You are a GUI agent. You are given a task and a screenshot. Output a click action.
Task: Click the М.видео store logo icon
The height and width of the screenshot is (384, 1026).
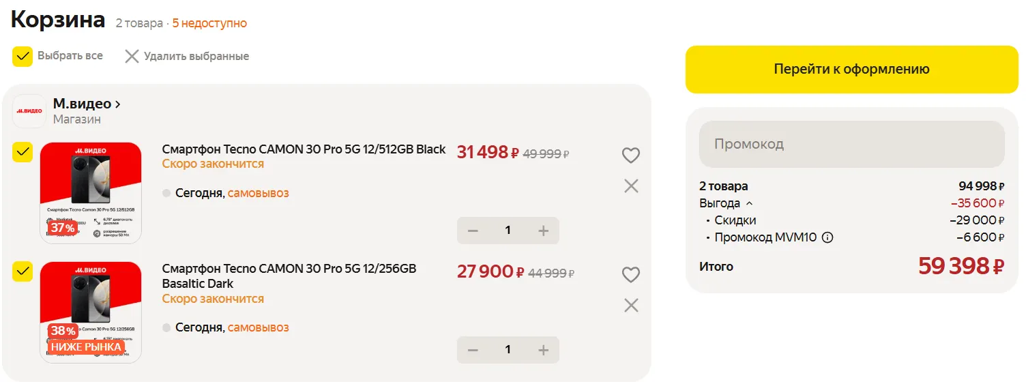[29, 111]
